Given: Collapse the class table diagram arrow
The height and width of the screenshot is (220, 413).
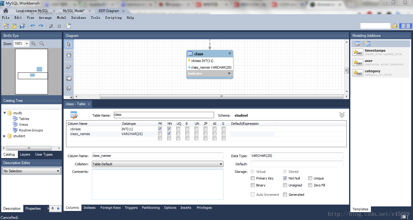Looking at the screenshot, I should 230,53.
